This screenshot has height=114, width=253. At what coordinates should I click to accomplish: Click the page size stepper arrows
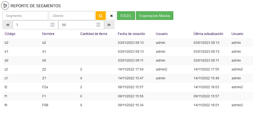coord(98,25)
